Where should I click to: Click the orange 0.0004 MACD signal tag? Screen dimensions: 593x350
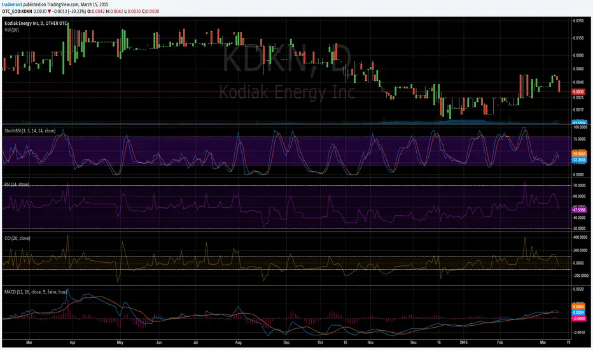coord(578,307)
